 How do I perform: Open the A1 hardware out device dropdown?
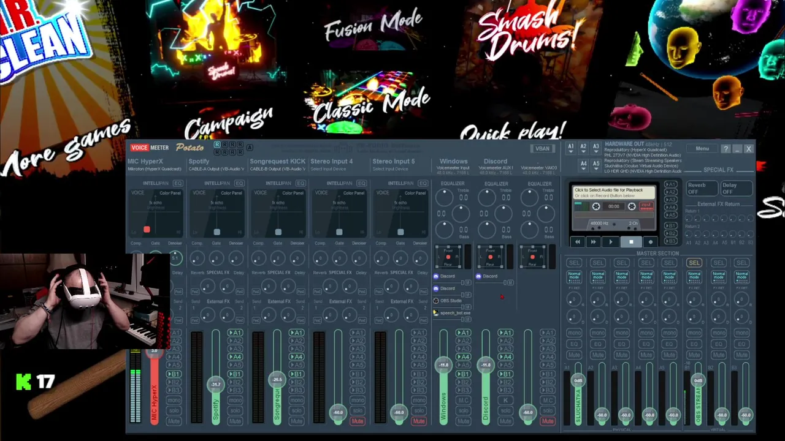(570, 148)
